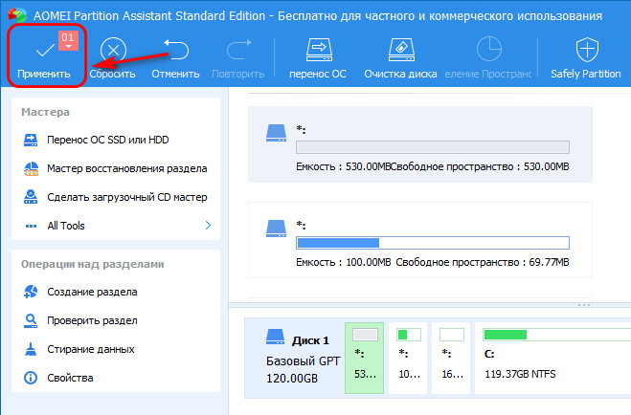Viewport: 631px width, 415px height.
Task: Click the 120.00GB disk size label
Action: click(292, 379)
